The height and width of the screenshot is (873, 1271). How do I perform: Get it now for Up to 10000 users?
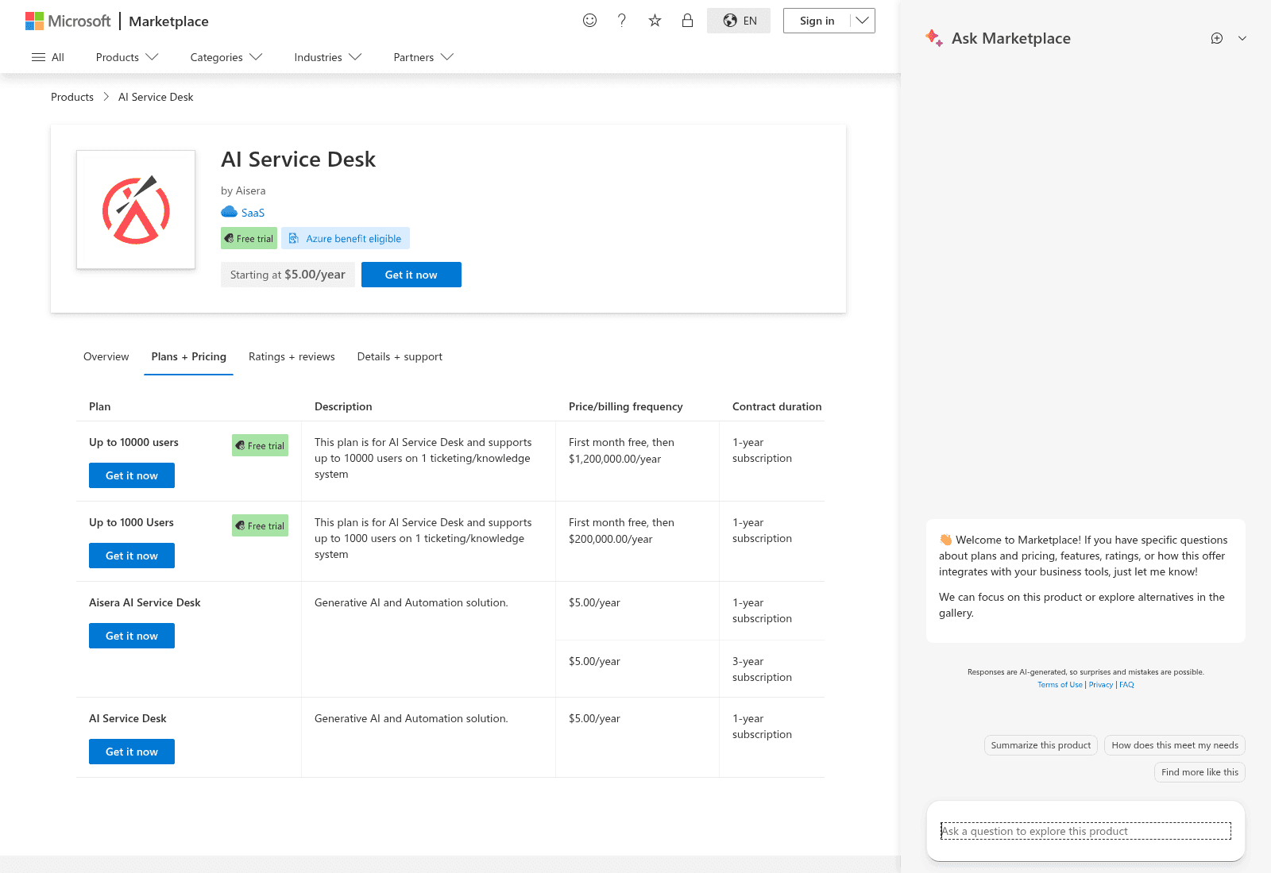(x=132, y=475)
